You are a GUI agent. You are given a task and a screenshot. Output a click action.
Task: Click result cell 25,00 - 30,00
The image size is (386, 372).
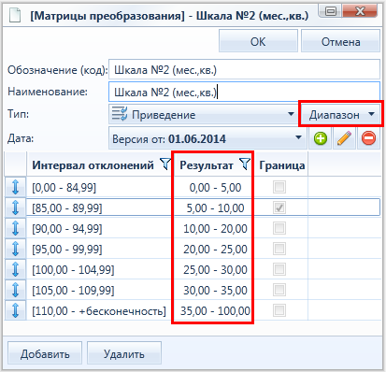pos(215,269)
